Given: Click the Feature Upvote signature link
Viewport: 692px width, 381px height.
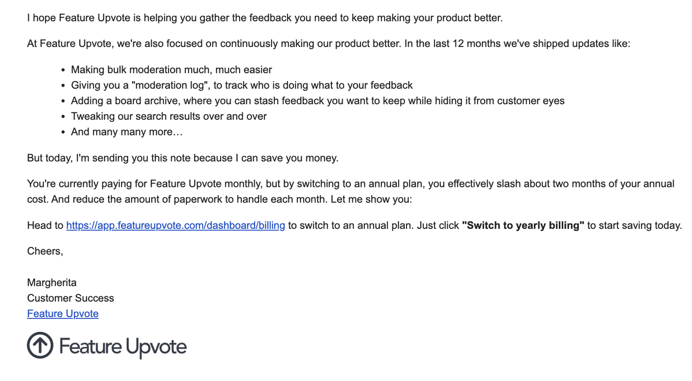Looking at the screenshot, I should (x=63, y=314).
